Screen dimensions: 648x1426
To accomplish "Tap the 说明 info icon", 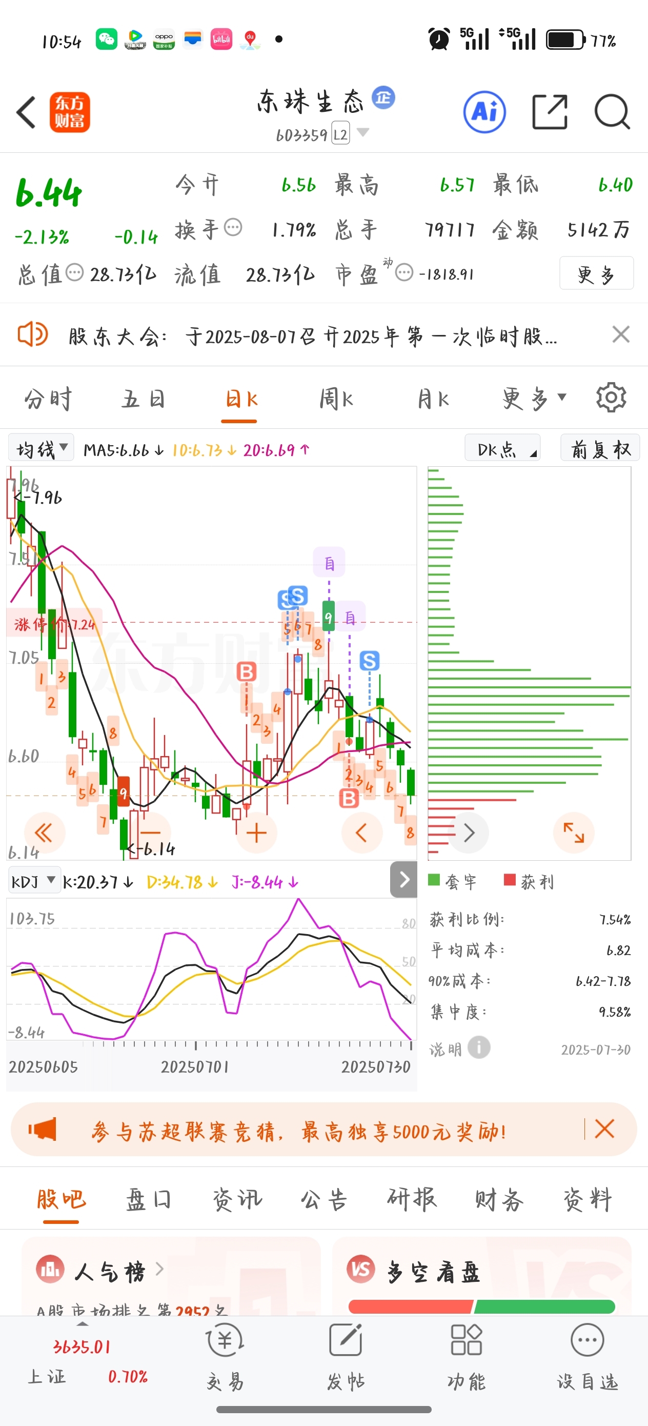I will [479, 1047].
